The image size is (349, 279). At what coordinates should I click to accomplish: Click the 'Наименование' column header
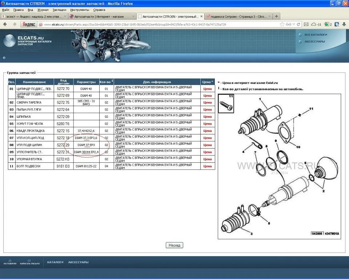34,82
